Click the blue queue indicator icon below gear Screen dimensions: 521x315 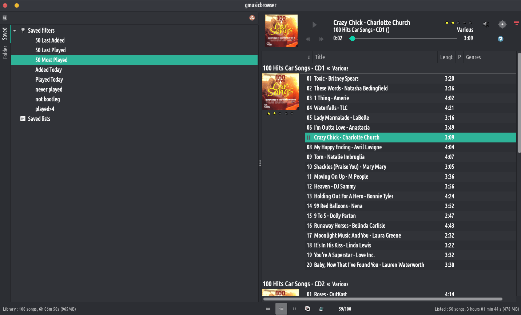(x=501, y=39)
